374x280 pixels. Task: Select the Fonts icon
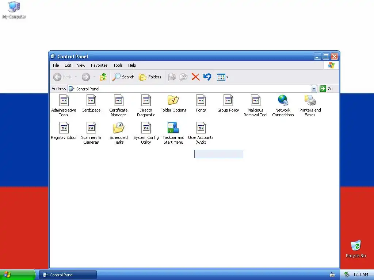click(201, 101)
